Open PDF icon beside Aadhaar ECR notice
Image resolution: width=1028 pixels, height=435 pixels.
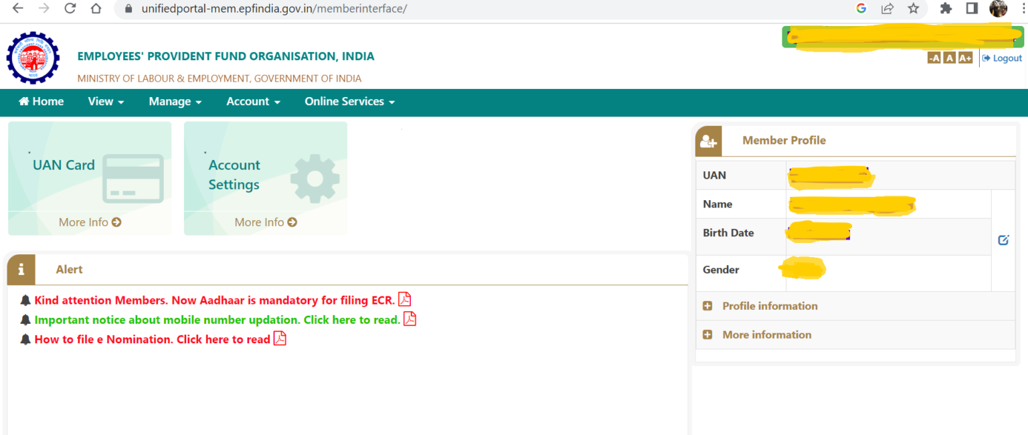(x=404, y=300)
